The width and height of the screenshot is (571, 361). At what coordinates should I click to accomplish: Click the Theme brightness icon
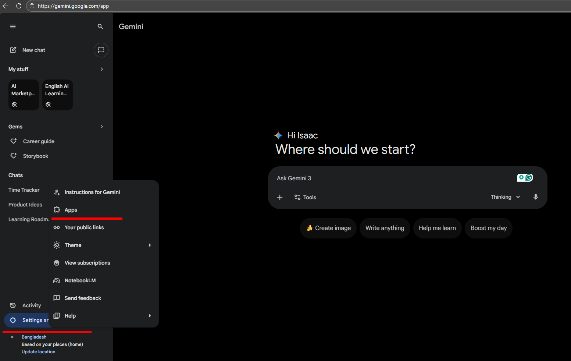point(57,245)
